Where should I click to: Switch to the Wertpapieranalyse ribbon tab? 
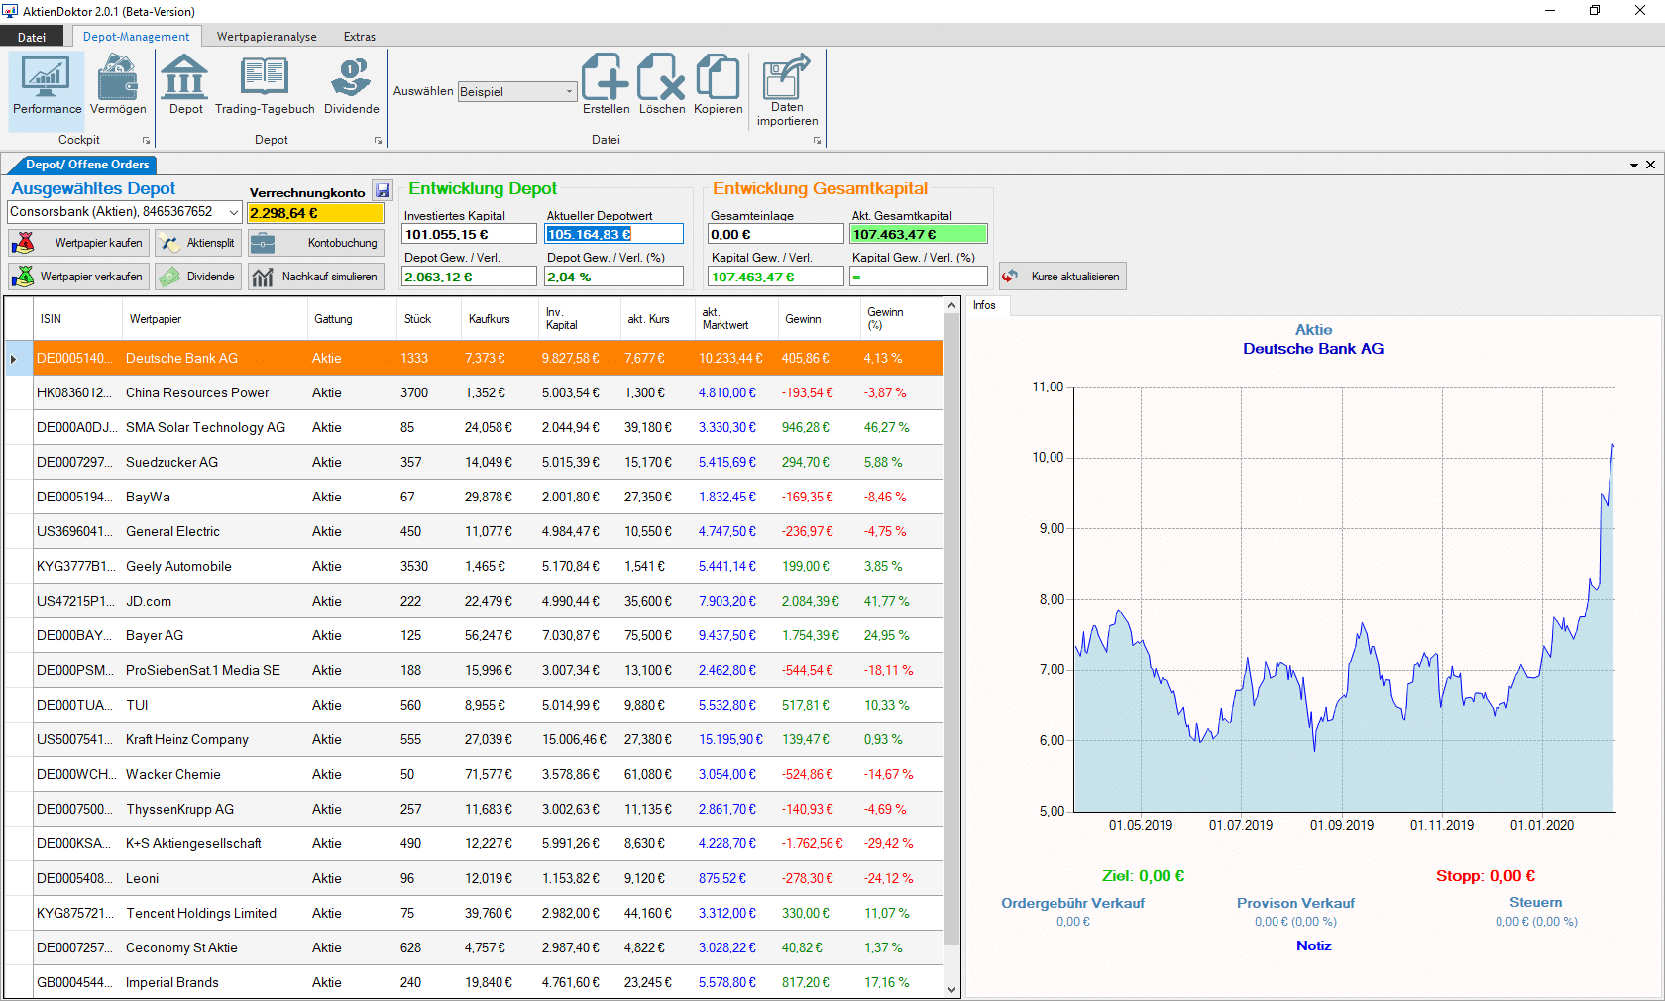(267, 37)
